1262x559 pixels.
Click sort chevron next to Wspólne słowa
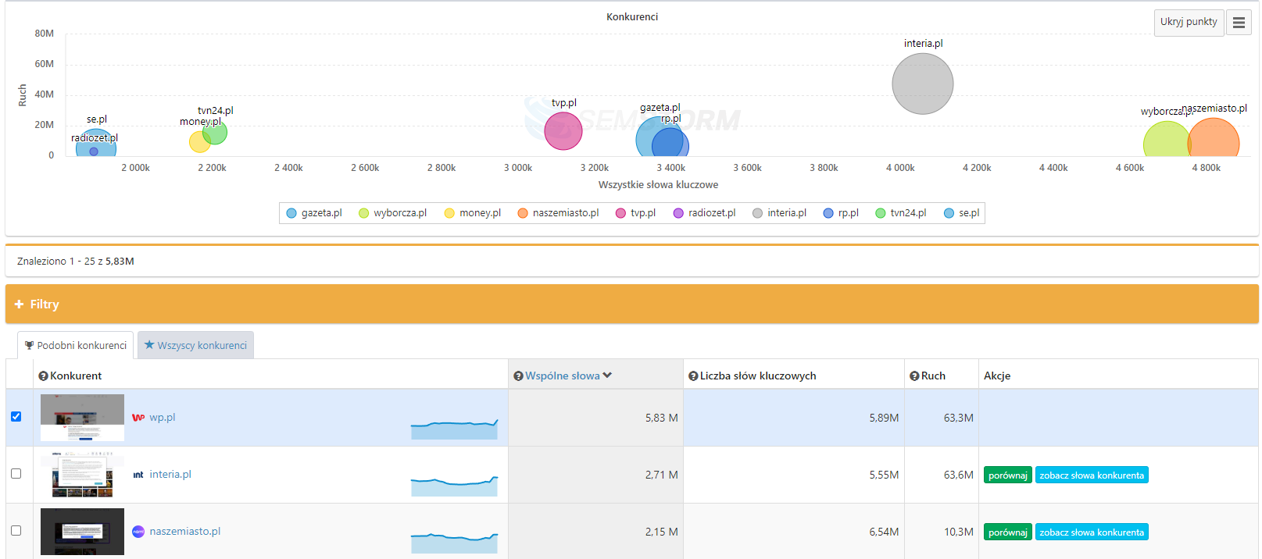607,376
